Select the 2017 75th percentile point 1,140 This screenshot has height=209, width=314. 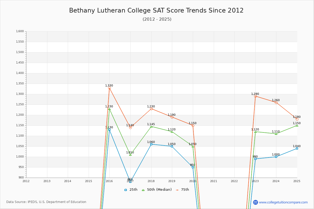point(130,127)
